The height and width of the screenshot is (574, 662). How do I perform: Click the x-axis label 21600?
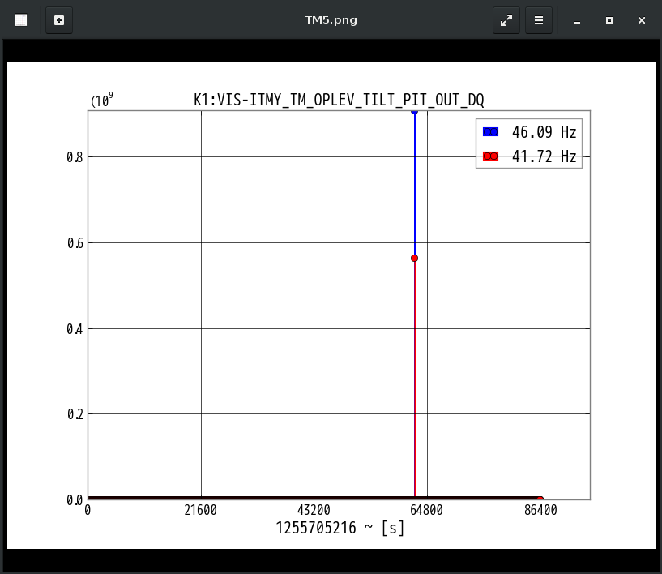point(200,510)
